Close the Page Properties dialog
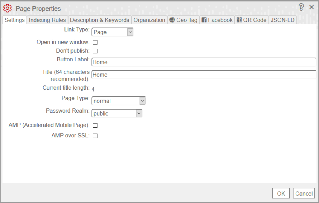The image size is (319, 203). point(312,7)
